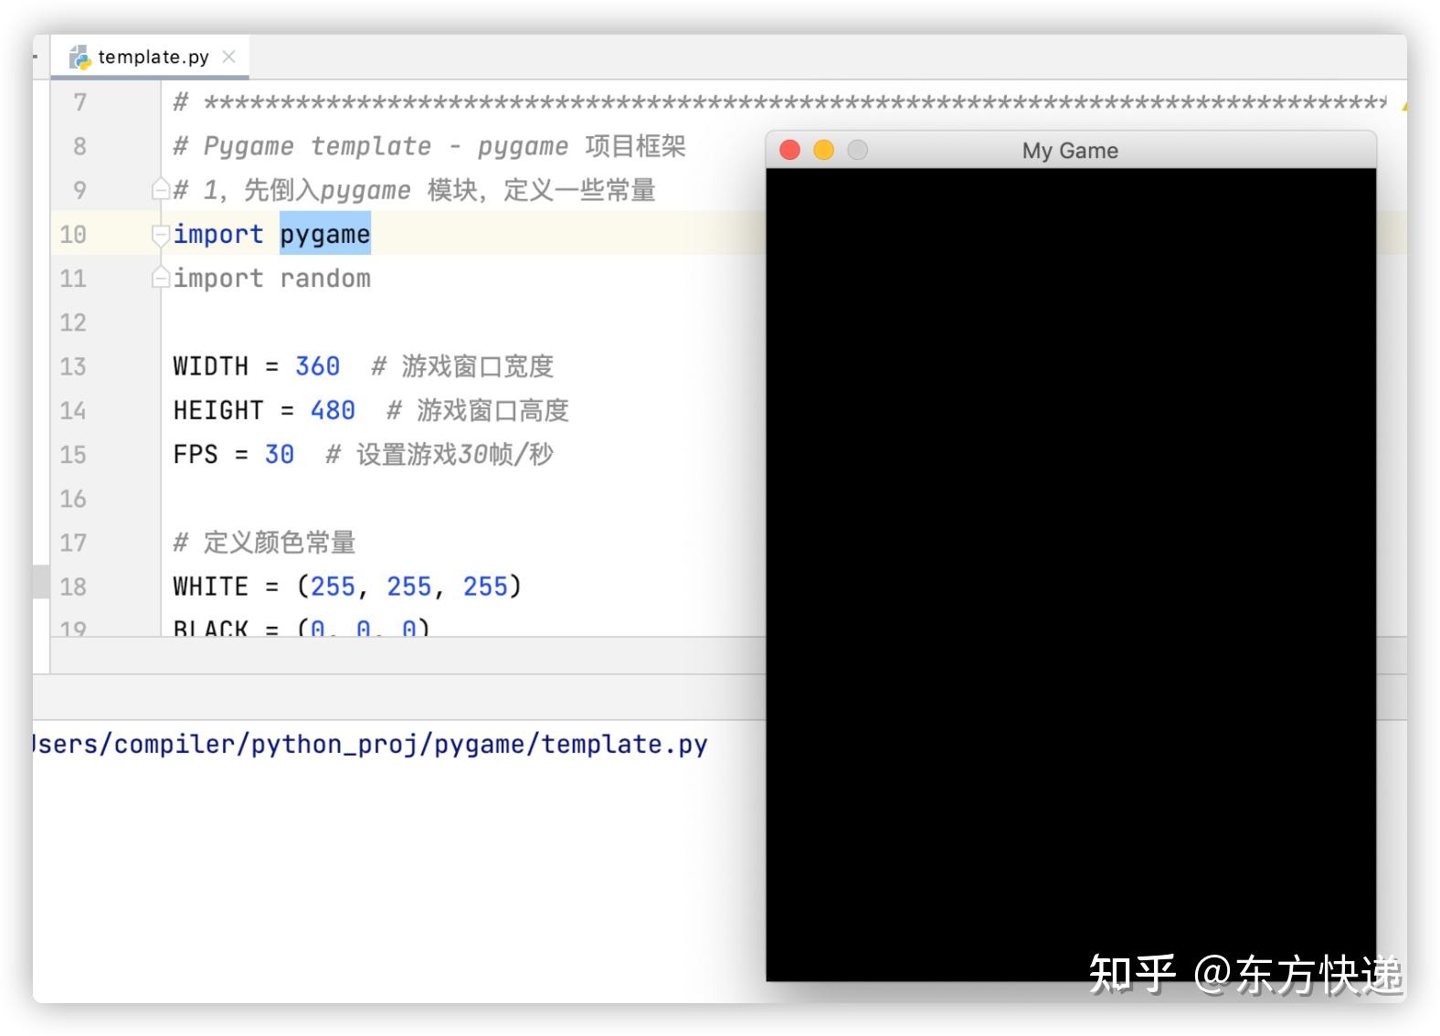Click the tuple (255, 255, 255)
Image resolution: width=1440 pixels, height=1036 pixels.
click(x=409, y=587)
